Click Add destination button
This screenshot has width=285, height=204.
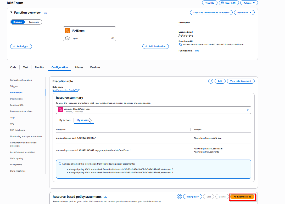point(156,46)
